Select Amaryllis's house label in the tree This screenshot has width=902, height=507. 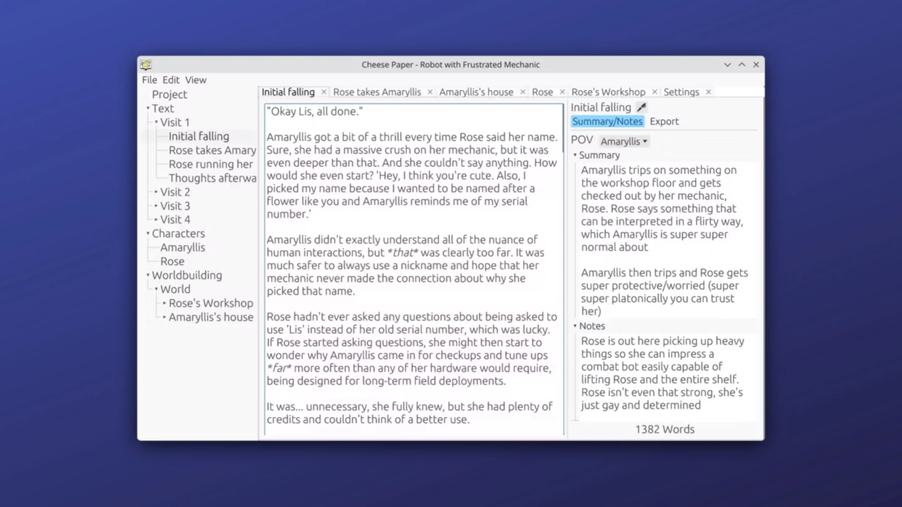click(x=211, y=317)
